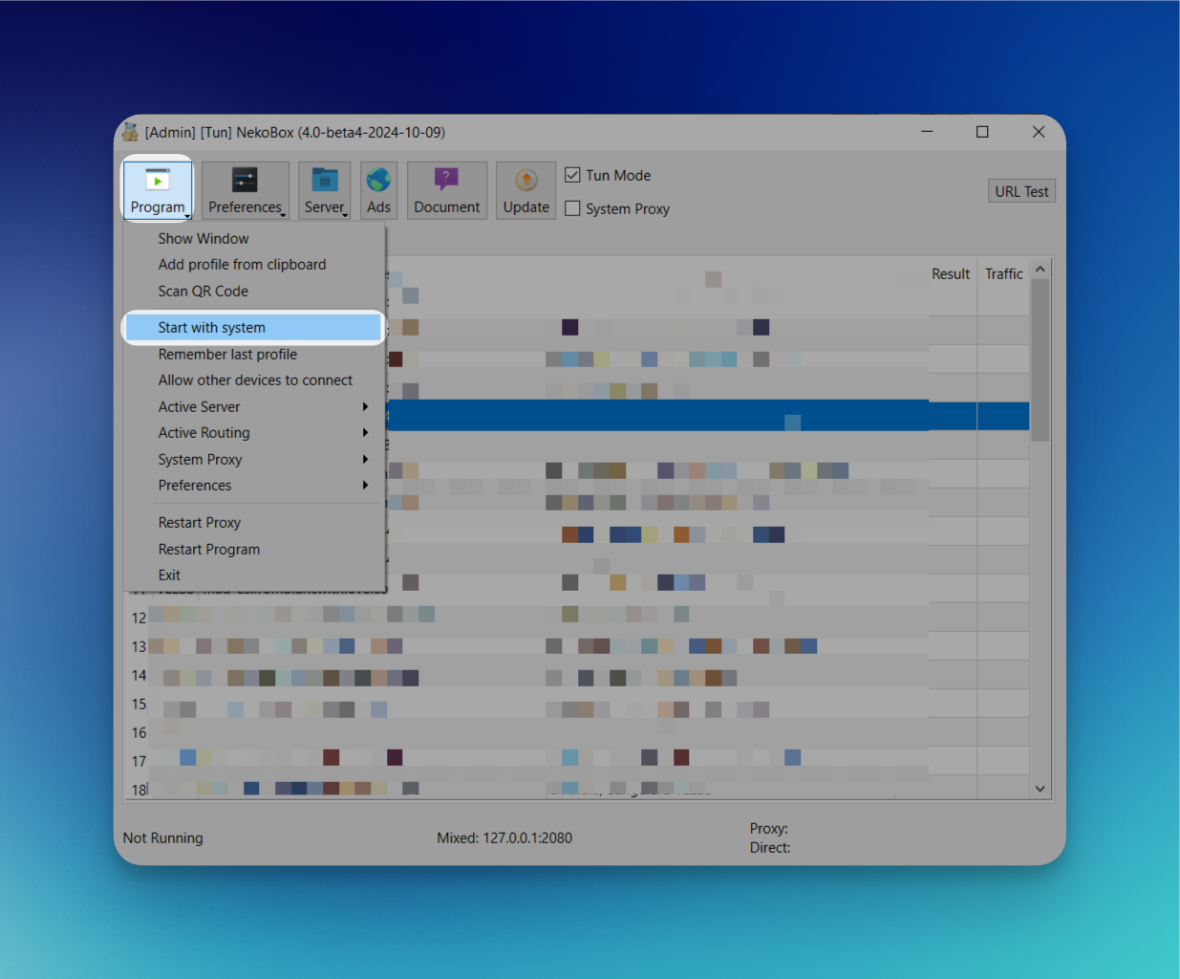Image resolution: width=1180 pixels, height=979 pixels.
Task: Open the Program toolbar menu
Action: pyautogui.click(x=158, y=190)
